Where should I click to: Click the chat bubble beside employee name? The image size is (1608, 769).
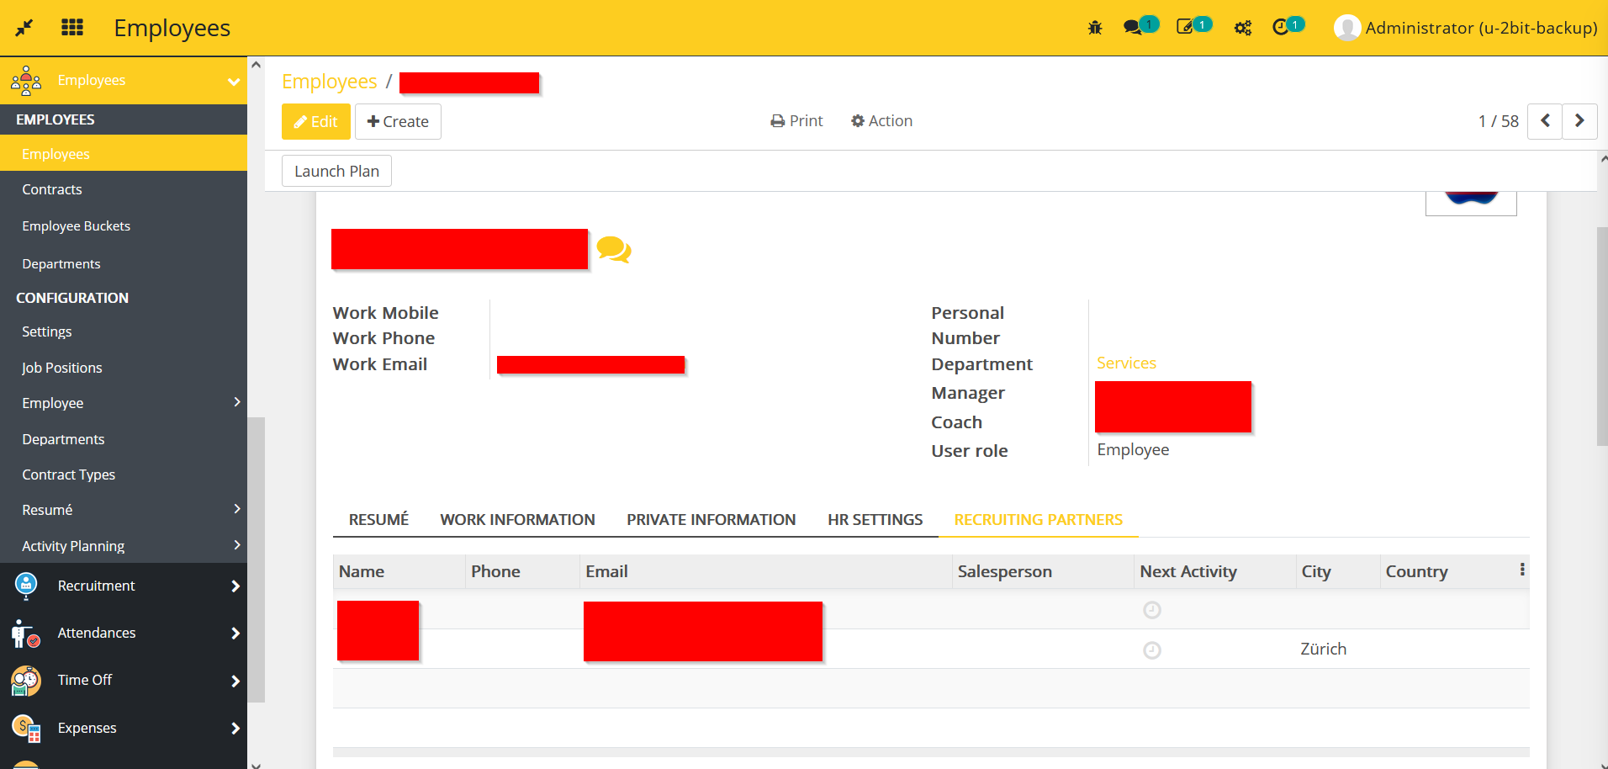tap(613, 249)
